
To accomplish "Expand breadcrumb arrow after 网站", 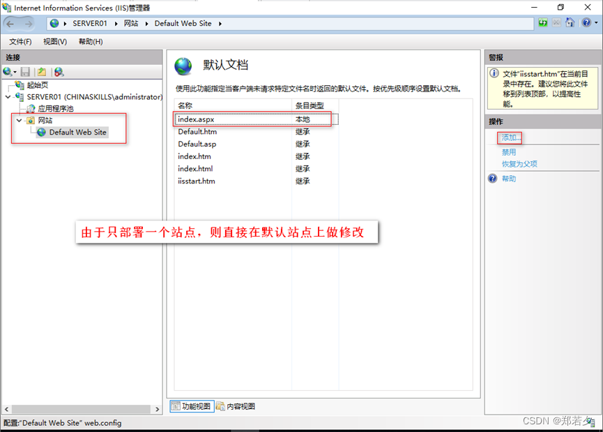I will coord(146,24).
